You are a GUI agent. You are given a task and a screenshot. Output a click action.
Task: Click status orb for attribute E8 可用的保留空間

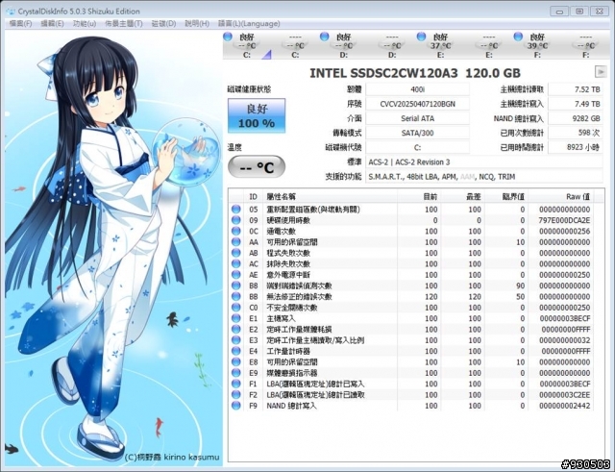(x=235, y=361)
